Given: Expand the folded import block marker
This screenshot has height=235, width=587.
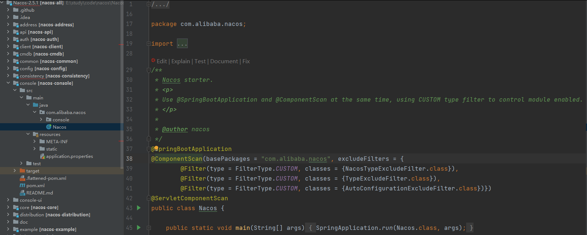Looking at the screenshot, I should (149, 43).
